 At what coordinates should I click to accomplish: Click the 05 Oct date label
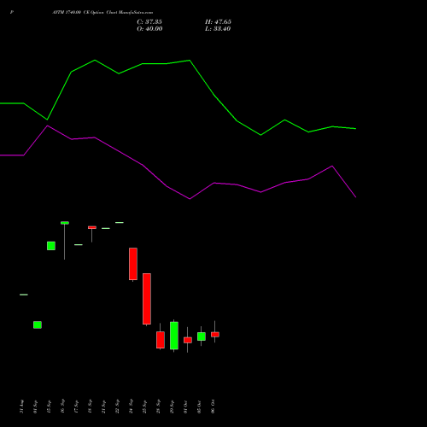point(200,407)
